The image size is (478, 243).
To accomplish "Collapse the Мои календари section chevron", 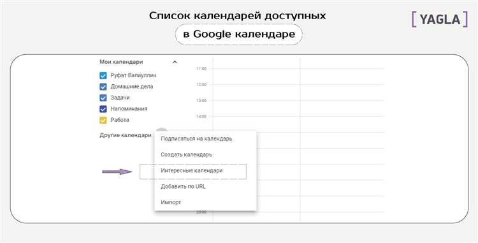I will click(175, 62).
